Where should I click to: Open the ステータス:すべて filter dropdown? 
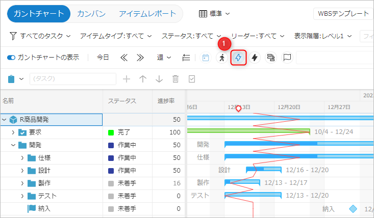point(191,36)
